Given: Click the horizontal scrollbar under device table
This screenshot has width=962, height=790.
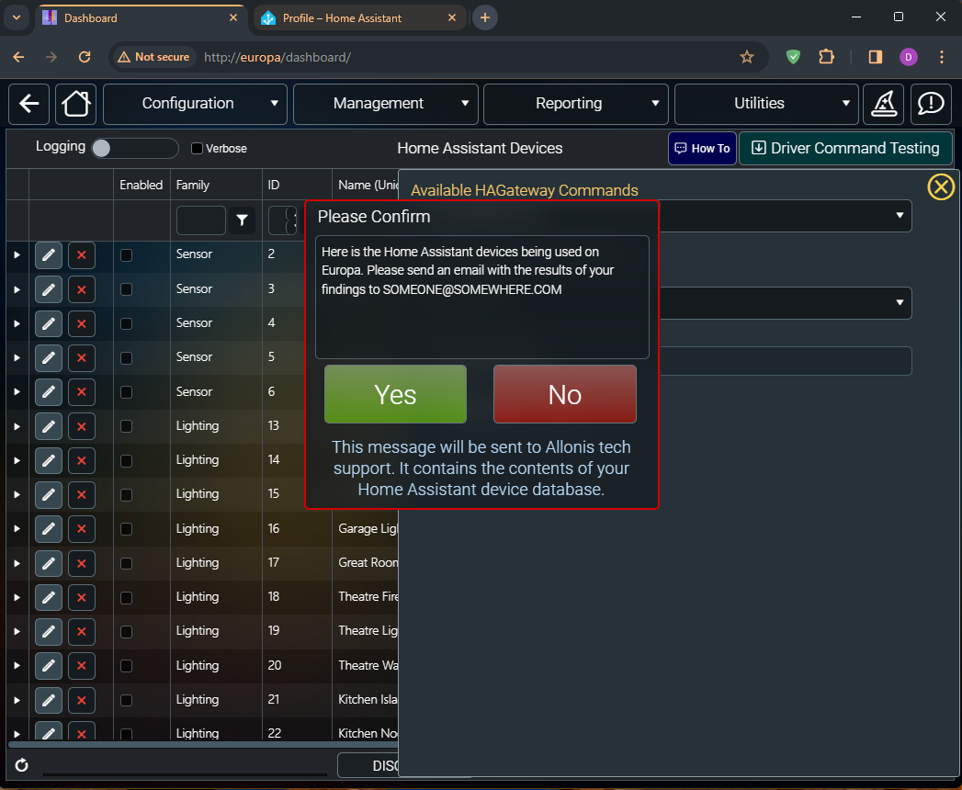Looking at the screenshot, I should click(x=202, y=745).
